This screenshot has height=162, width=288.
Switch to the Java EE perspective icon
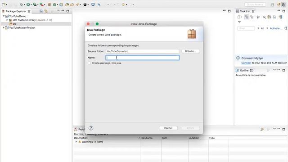point(279,4)
